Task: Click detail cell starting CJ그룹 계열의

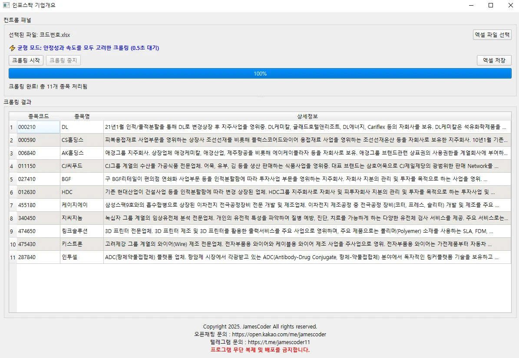Action: point(307,166)
